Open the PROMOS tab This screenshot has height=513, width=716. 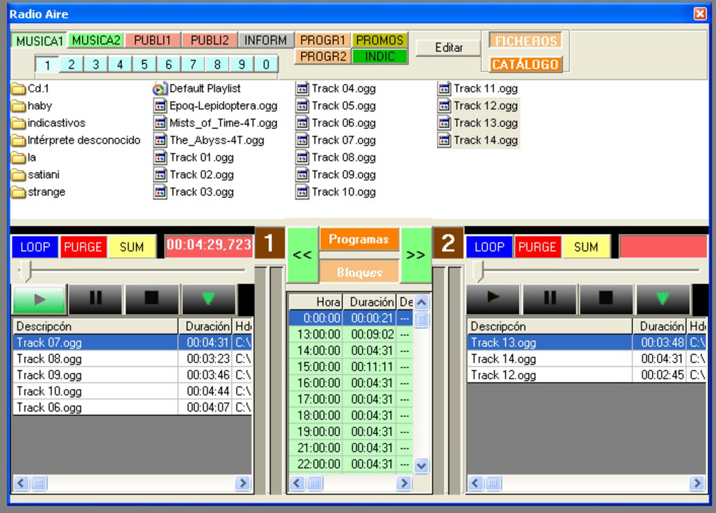pyautogui.click(x=380, y=40)
